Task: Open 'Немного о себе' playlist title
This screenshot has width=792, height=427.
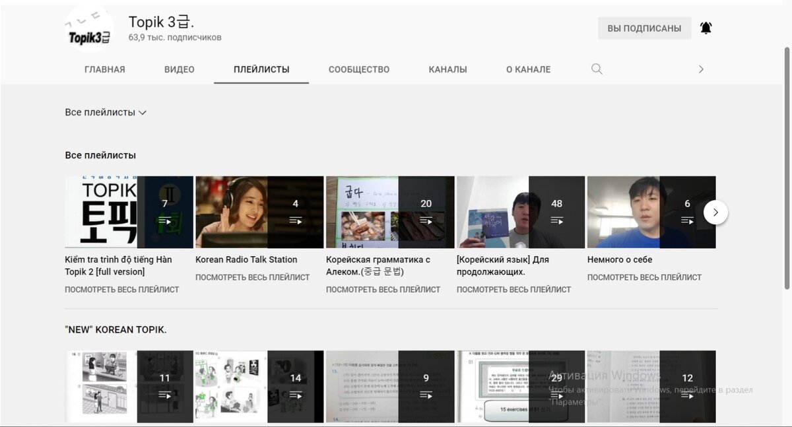Action: point(620,259)
